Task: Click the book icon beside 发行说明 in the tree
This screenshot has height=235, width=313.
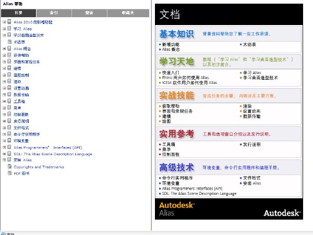Action: [9, 121]
